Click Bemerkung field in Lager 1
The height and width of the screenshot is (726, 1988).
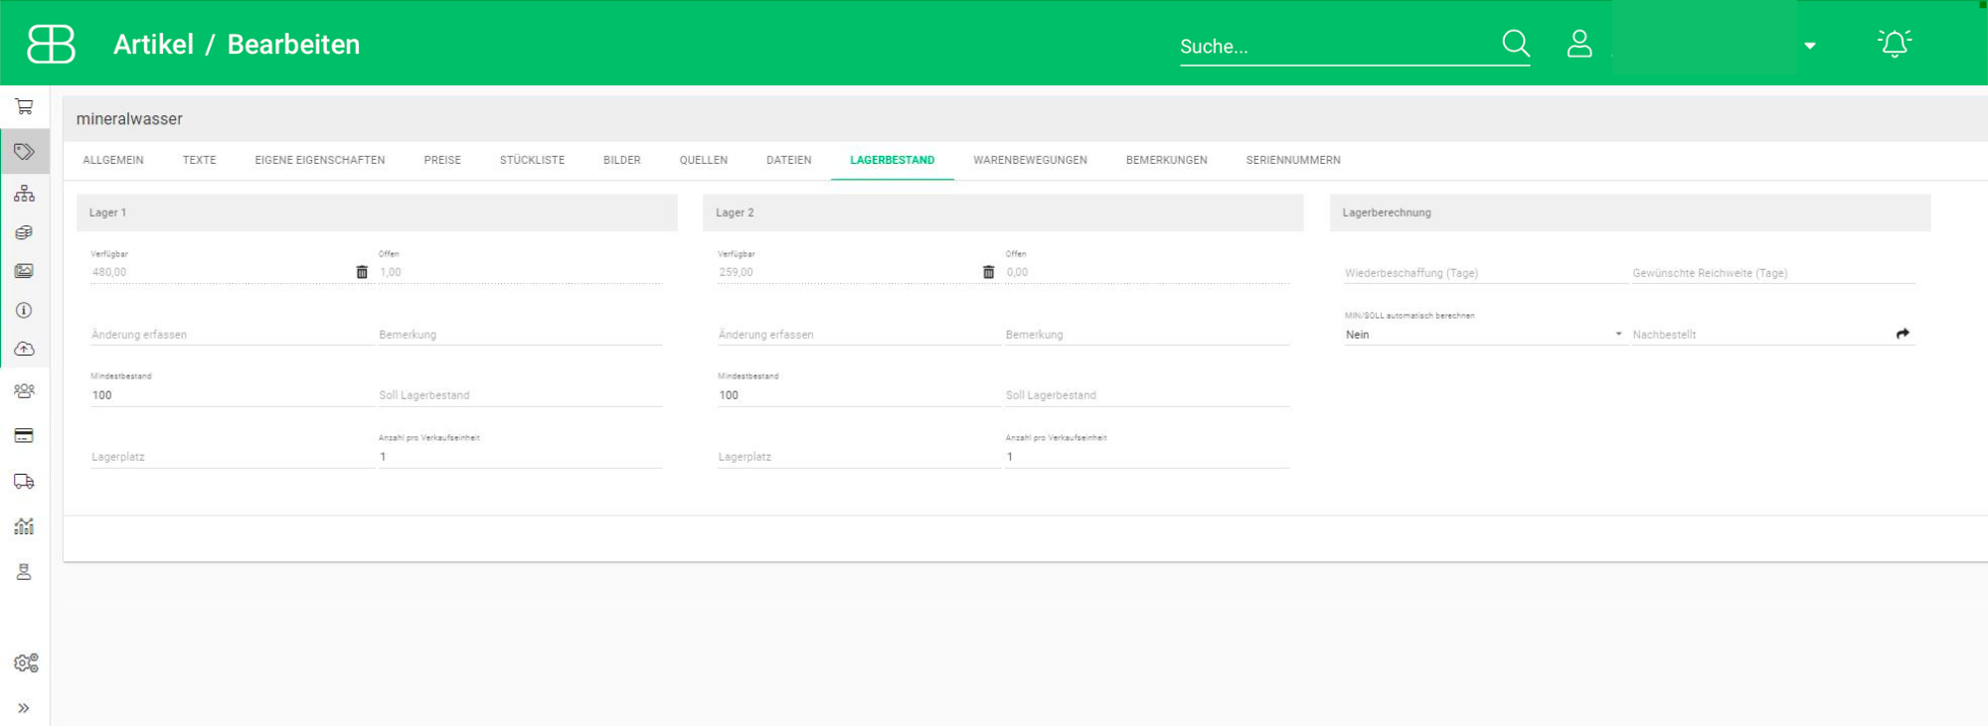click(x=520, y=335)
